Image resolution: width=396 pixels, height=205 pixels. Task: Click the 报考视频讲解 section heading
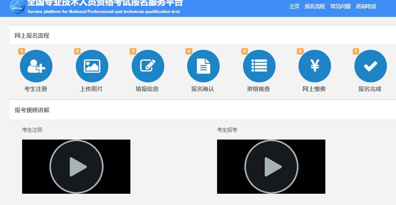(x=32, y=110)
